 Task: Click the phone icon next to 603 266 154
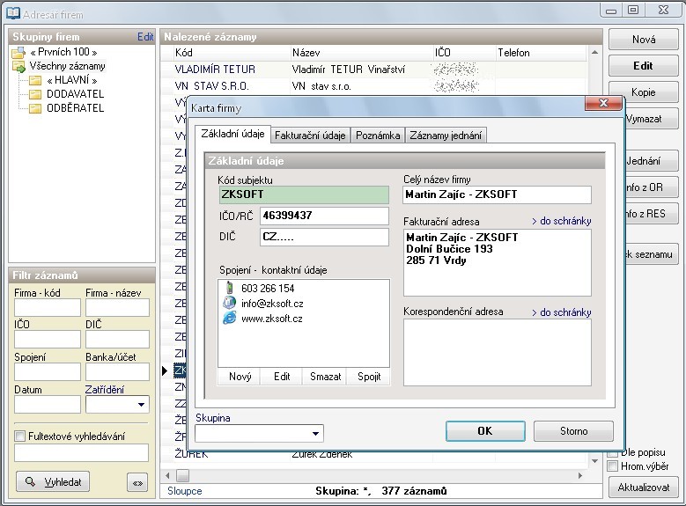229,288
